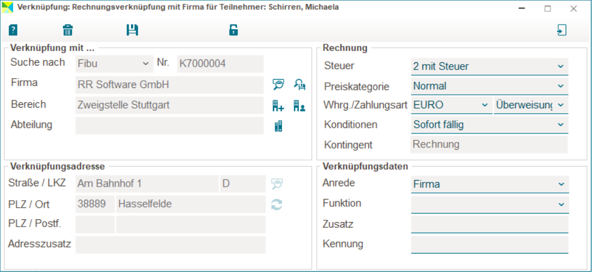Focus the Kennung text field
592x272 pixels.
pyautogui.click(x=489, y=245)
